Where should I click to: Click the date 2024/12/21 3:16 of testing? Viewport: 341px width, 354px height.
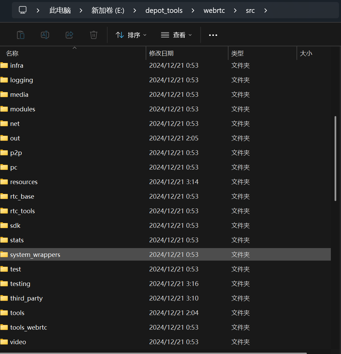click(174, 284)
